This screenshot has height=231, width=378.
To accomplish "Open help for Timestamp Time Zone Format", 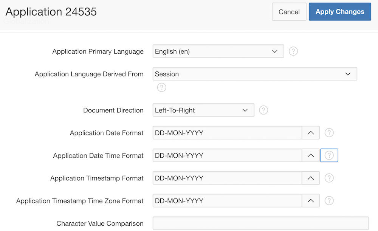I will [329, 201].
